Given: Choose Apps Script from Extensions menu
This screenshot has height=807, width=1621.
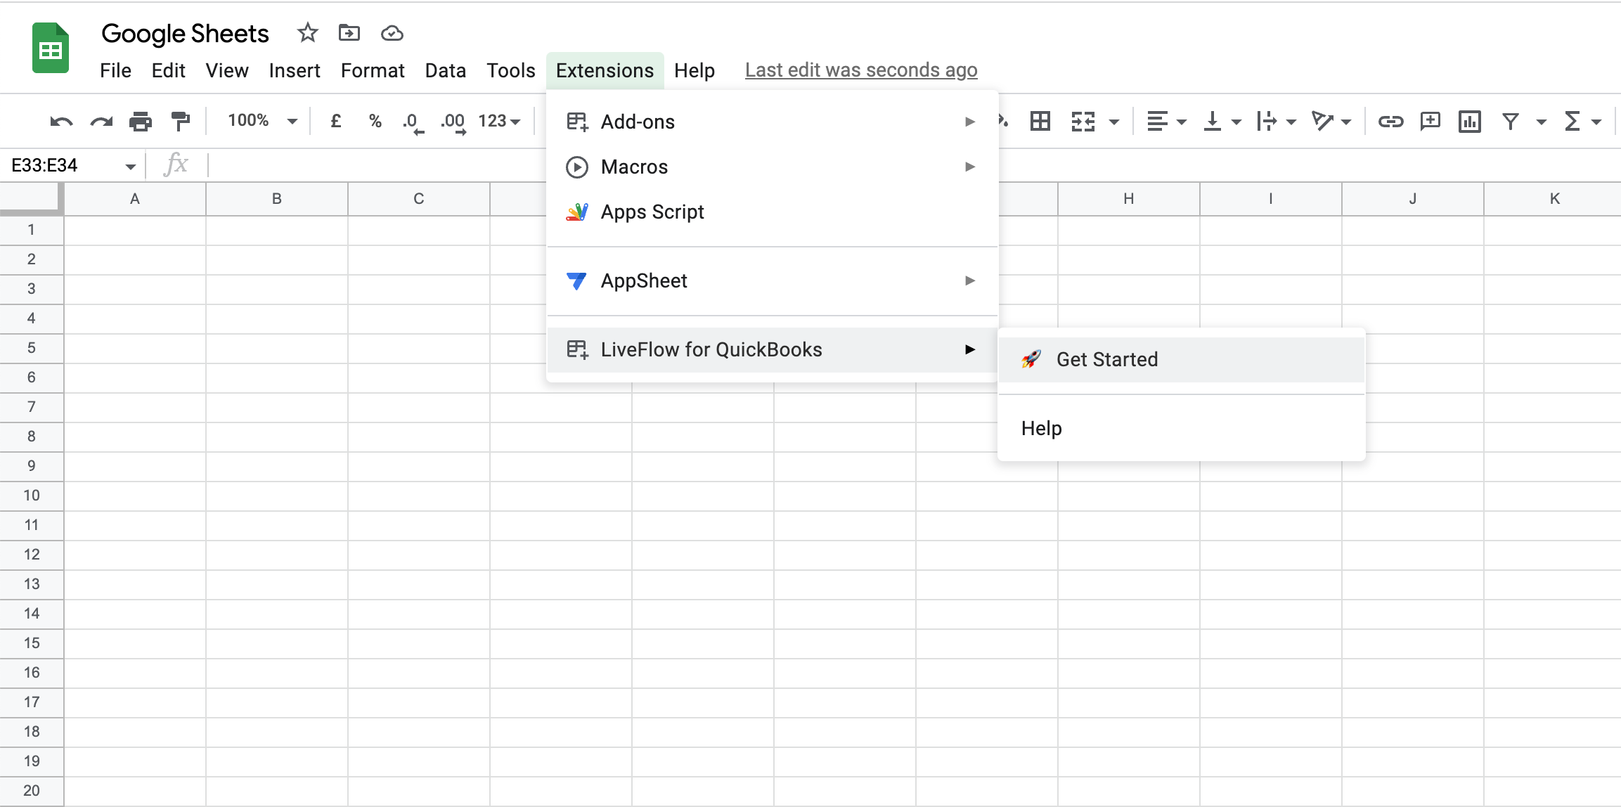Looking at the screenshot, I should pyautogui.click(x=772, y=212).
